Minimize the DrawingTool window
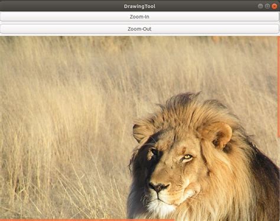 (261, 6)
